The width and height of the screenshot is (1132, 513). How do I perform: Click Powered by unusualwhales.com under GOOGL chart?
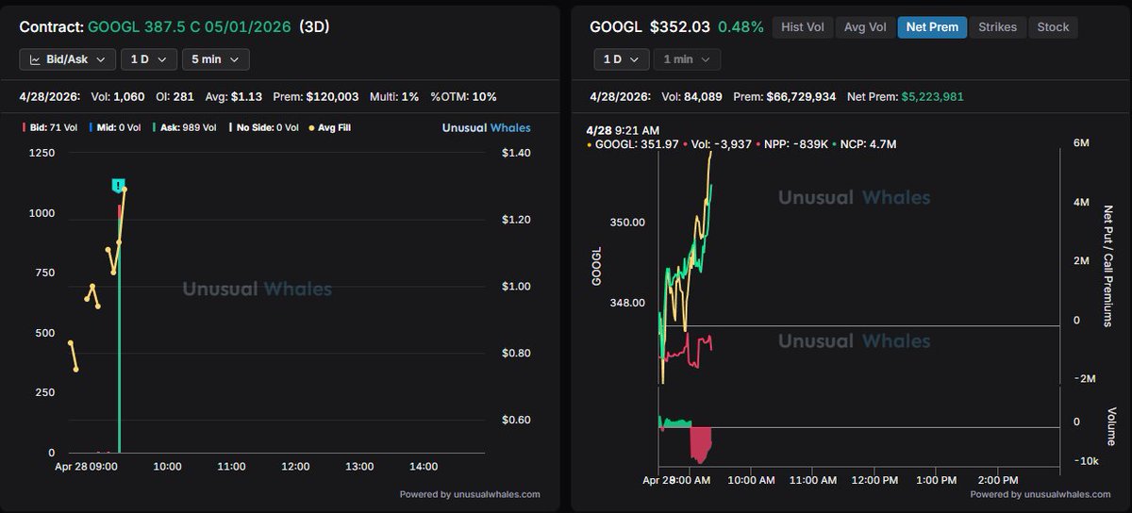pyautogui.click(x=1040, y=493)
